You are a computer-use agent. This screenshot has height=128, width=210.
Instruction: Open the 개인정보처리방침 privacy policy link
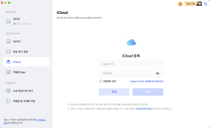pyautogui.click(x=143, y=109)
